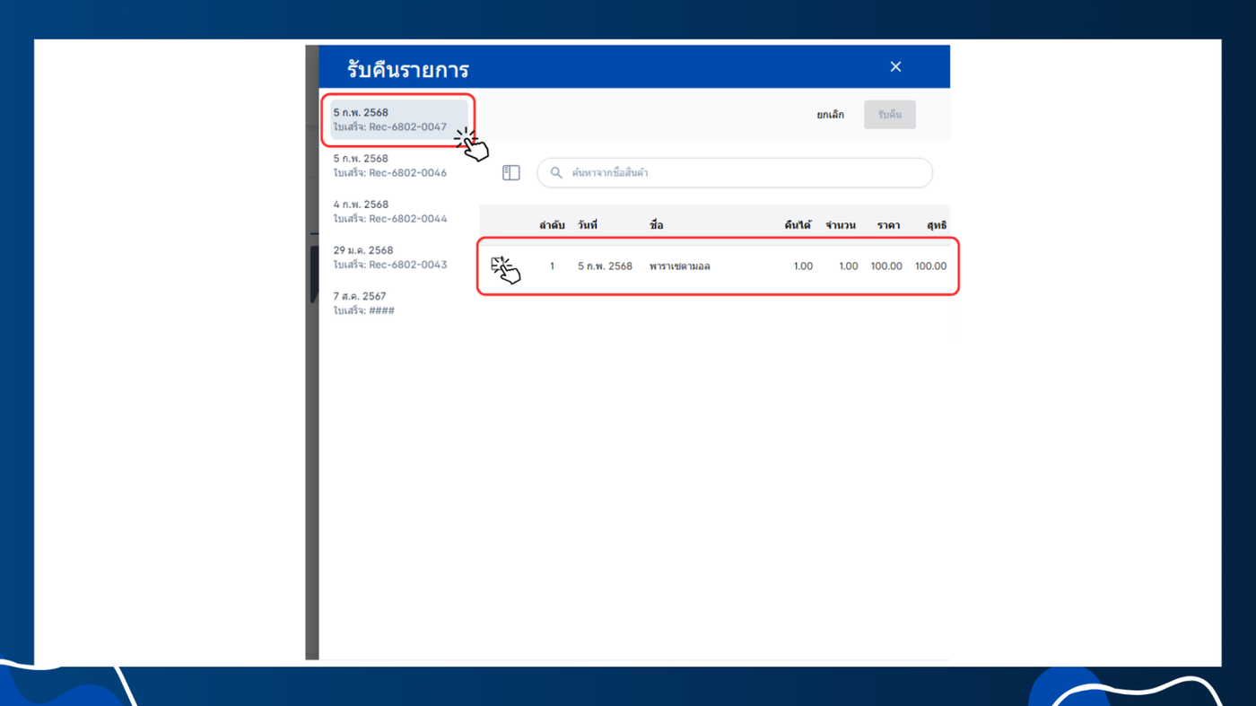The height and width of the screenshot is (706, 1256).
Task: Pick the 7 ส.ค. 2567 receipt marked ####
Action: (x=399, y=303)
